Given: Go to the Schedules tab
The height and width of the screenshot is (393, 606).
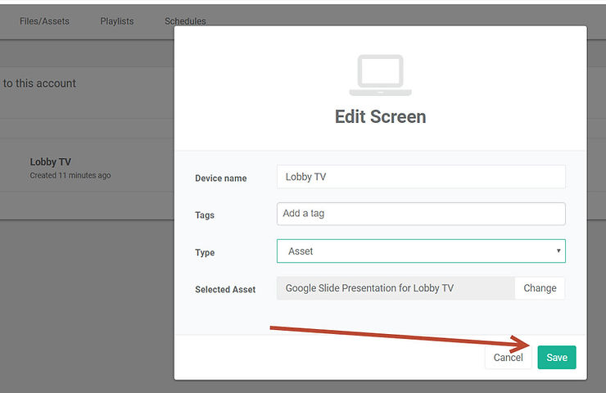Looking at the screenshot, I should 185,21.
